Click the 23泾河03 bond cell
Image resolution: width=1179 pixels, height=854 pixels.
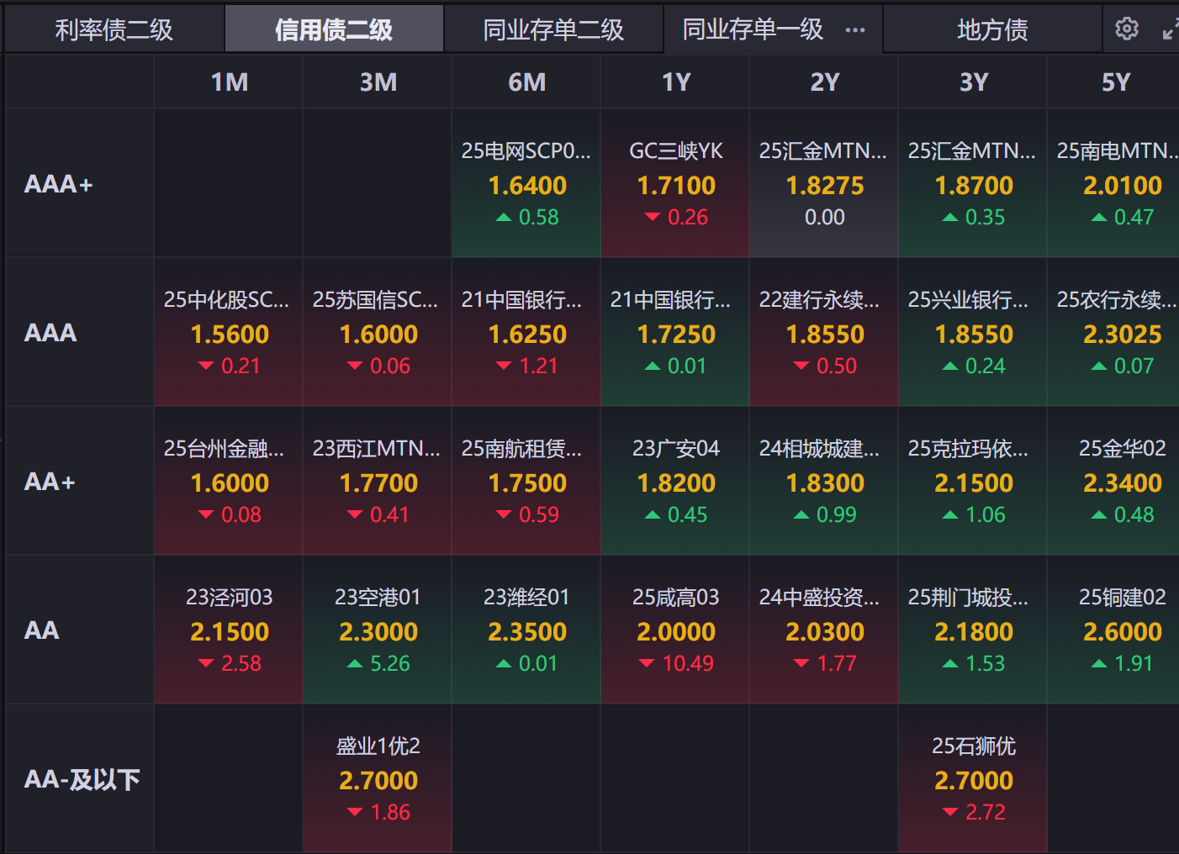(229, 630)
